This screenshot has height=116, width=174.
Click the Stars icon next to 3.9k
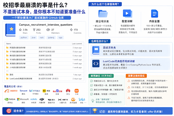click(x=20, y=30)
